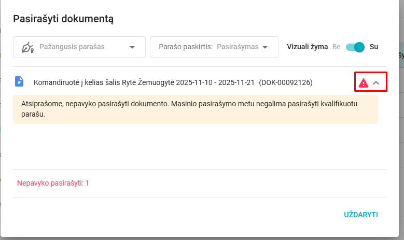Click the "Pažangusis parašas" text

tap(72, 47)
